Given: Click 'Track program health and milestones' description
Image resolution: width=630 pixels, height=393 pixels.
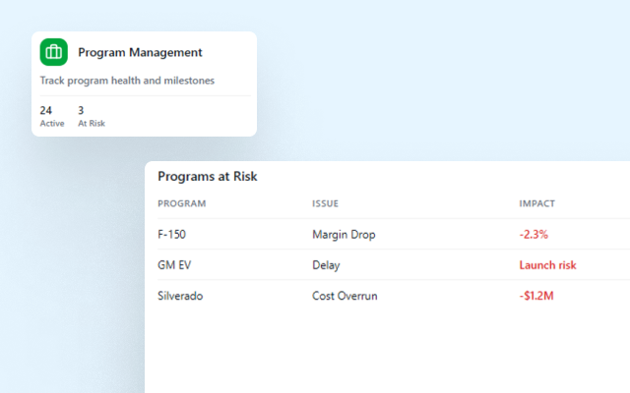Looking at the screenshot, I should pos(127,81).
